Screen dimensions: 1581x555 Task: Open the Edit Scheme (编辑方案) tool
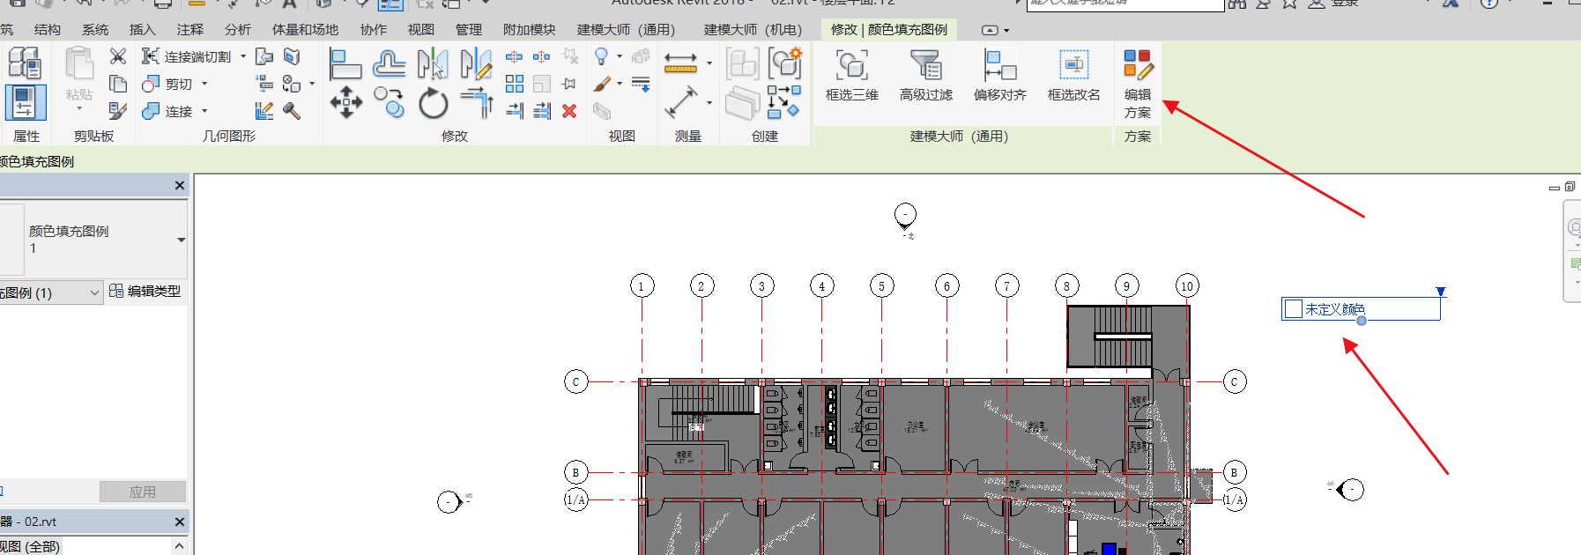[x=1137, y=84]
